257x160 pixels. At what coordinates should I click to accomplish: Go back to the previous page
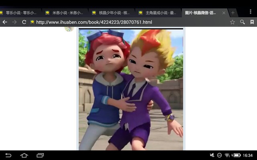click(5, 22)
